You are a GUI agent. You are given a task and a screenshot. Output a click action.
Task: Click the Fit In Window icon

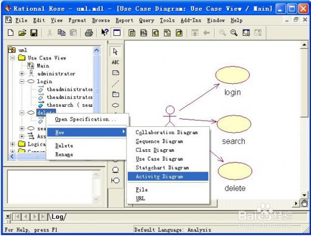point(246,33)
